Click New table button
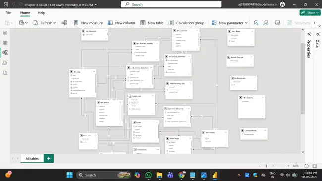The width and height of the screenshot is (322, 181). [x=152, y=23]
